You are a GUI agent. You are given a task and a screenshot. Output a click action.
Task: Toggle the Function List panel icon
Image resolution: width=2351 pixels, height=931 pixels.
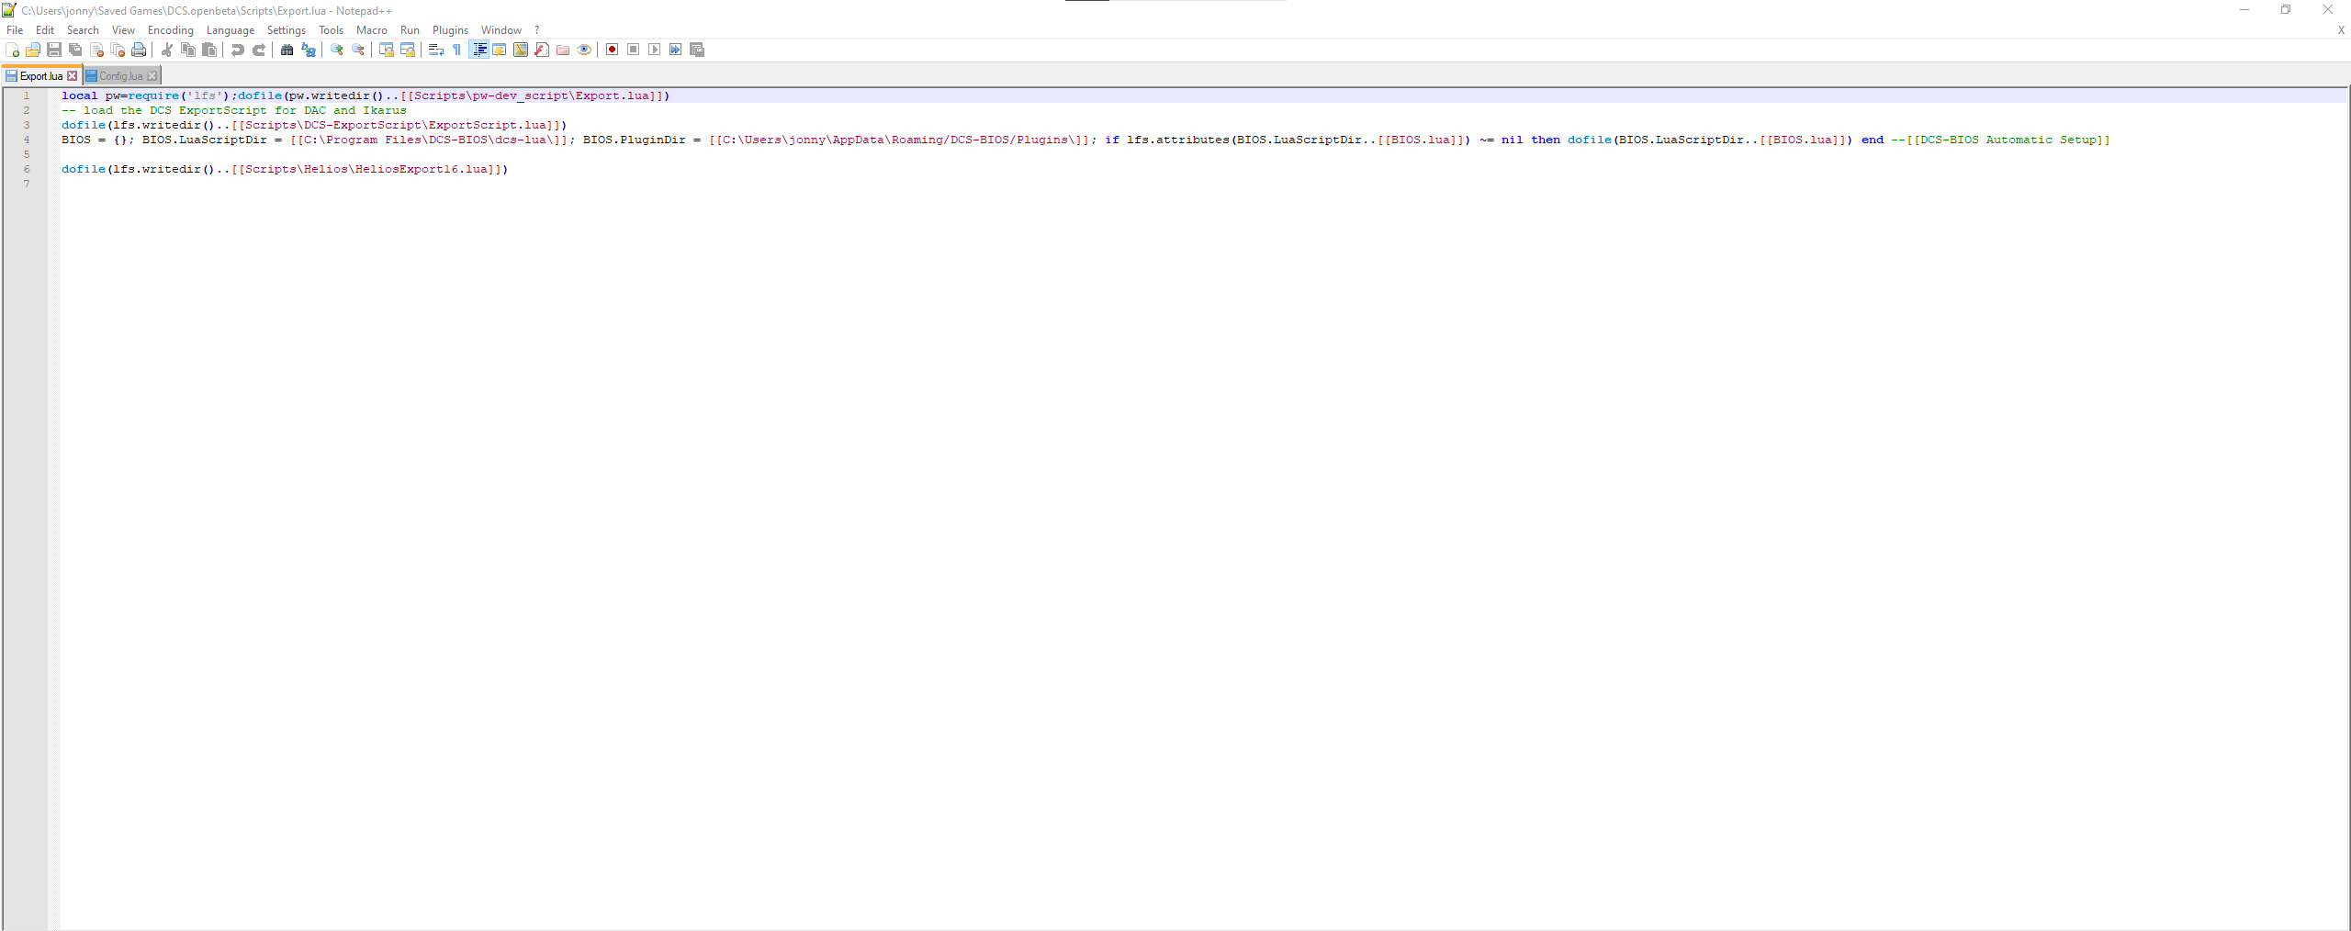tap(542, 50)
